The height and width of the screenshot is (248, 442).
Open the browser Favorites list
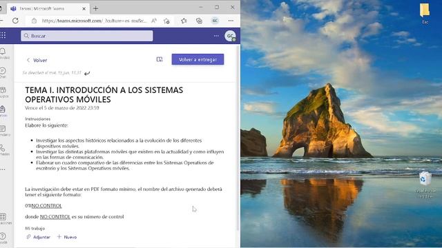pyautogui.click(x=184, y=21)
